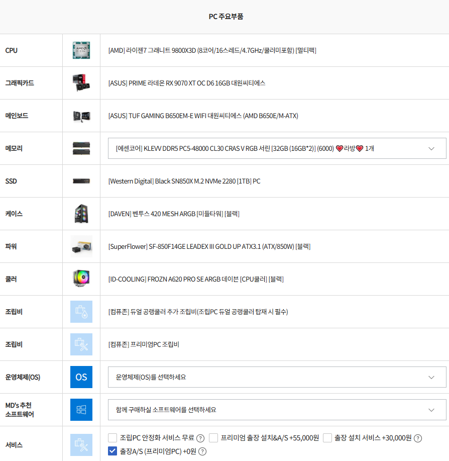
Task: Click the dual air cooler assembly fee icon
Action: (81, 312)
